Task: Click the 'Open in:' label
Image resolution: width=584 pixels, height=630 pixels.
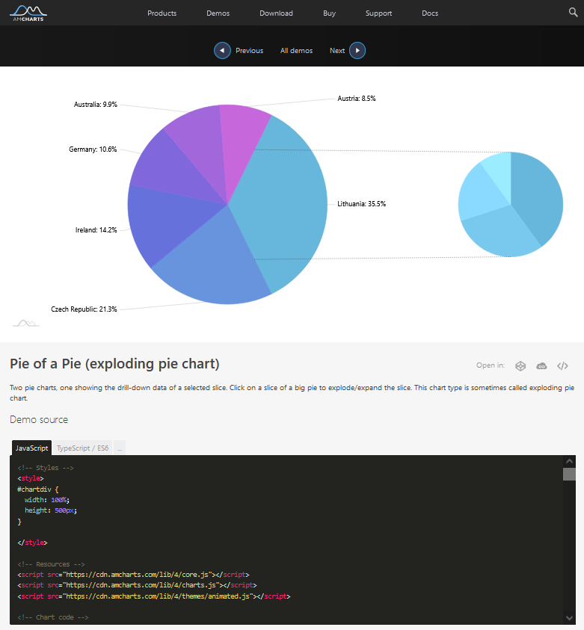Action: [491, 365]
